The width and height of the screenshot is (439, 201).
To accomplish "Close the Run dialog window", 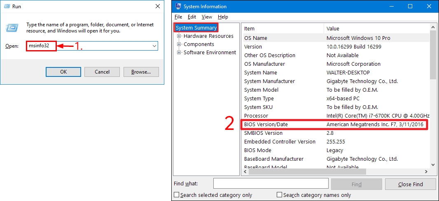I will (158, 6).
